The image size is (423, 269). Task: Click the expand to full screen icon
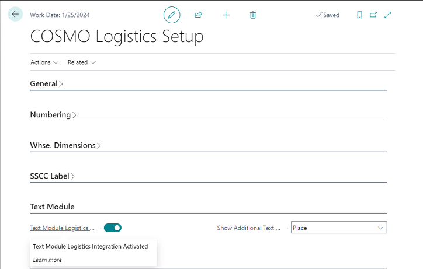tap(388, 15)
